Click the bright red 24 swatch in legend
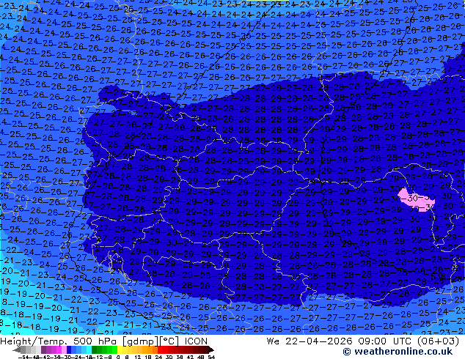Screen dimensions: 465x359 point(160,349)
